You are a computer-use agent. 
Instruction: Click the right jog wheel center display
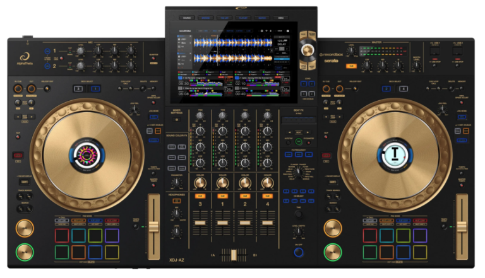(x=395, y=155)
